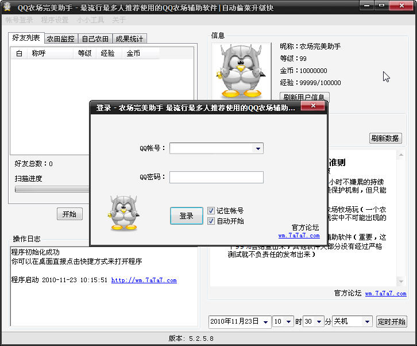Screen dimensions: 417x346
Task: Open the 小小工具 menu
Action: [x=90, y=20]
